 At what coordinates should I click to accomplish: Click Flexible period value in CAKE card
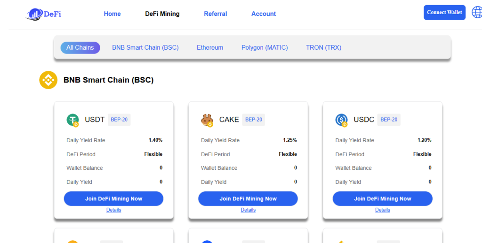(x=288, y=154)
